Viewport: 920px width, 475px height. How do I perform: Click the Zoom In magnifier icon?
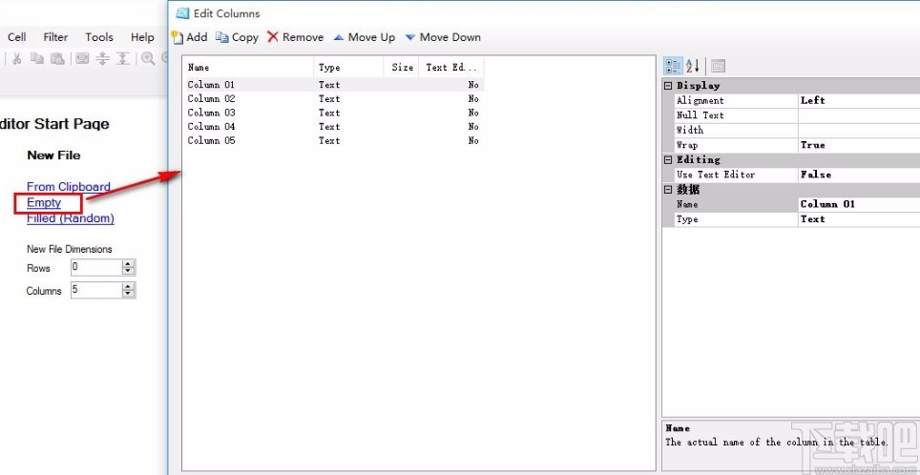point(148,58)
